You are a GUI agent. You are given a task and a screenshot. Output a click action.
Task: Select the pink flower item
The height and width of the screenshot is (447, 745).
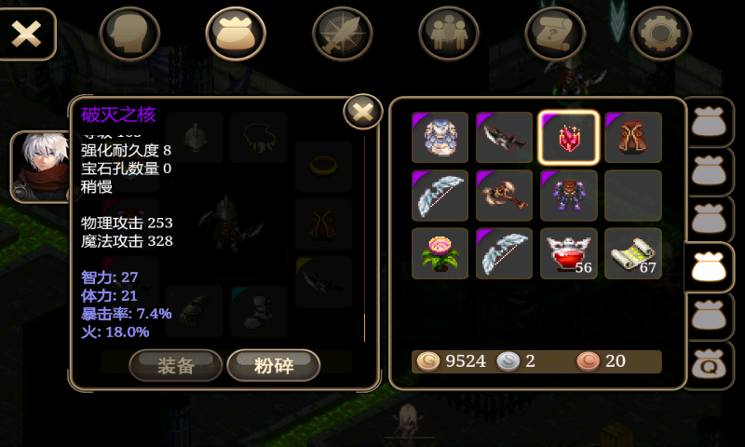(x=440, y=253)
